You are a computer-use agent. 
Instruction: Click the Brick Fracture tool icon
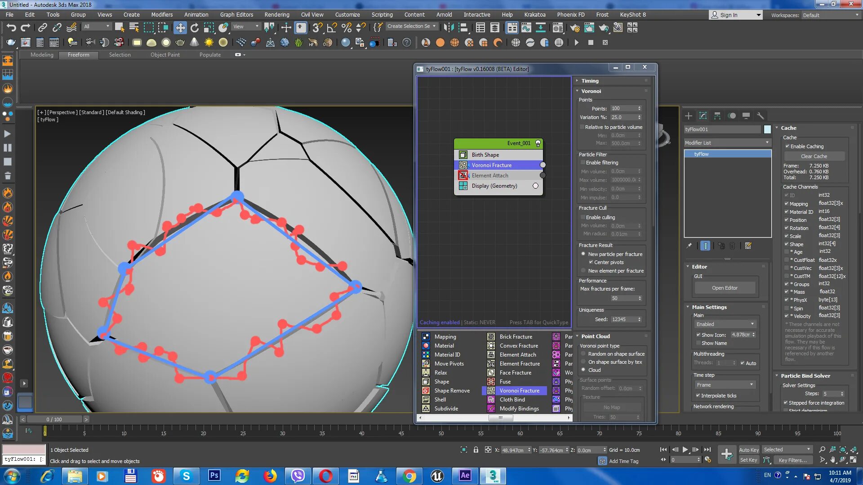491,336
